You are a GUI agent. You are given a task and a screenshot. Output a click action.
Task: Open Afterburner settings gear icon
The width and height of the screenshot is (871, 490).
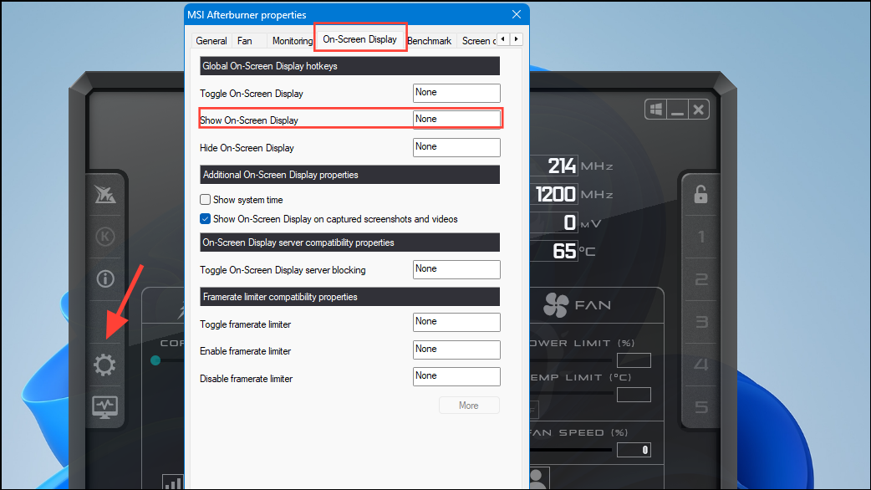click(x=104, y=365)
